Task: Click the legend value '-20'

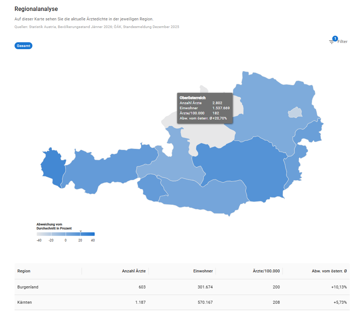Action: click(x=51, y=240)
